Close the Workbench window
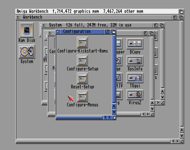This screenshot has height=150, width=190. tap(18, 17)
